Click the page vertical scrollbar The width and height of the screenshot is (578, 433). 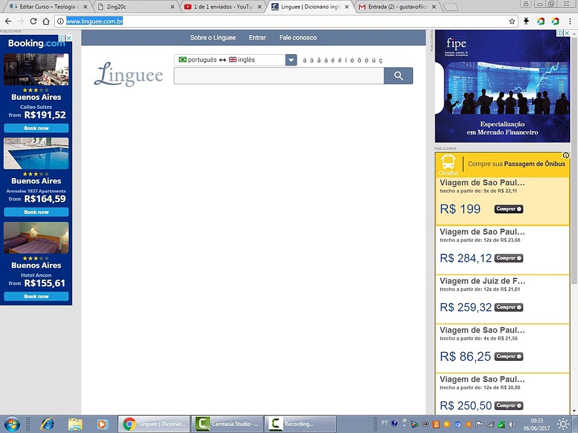click(x=574, y=160)
